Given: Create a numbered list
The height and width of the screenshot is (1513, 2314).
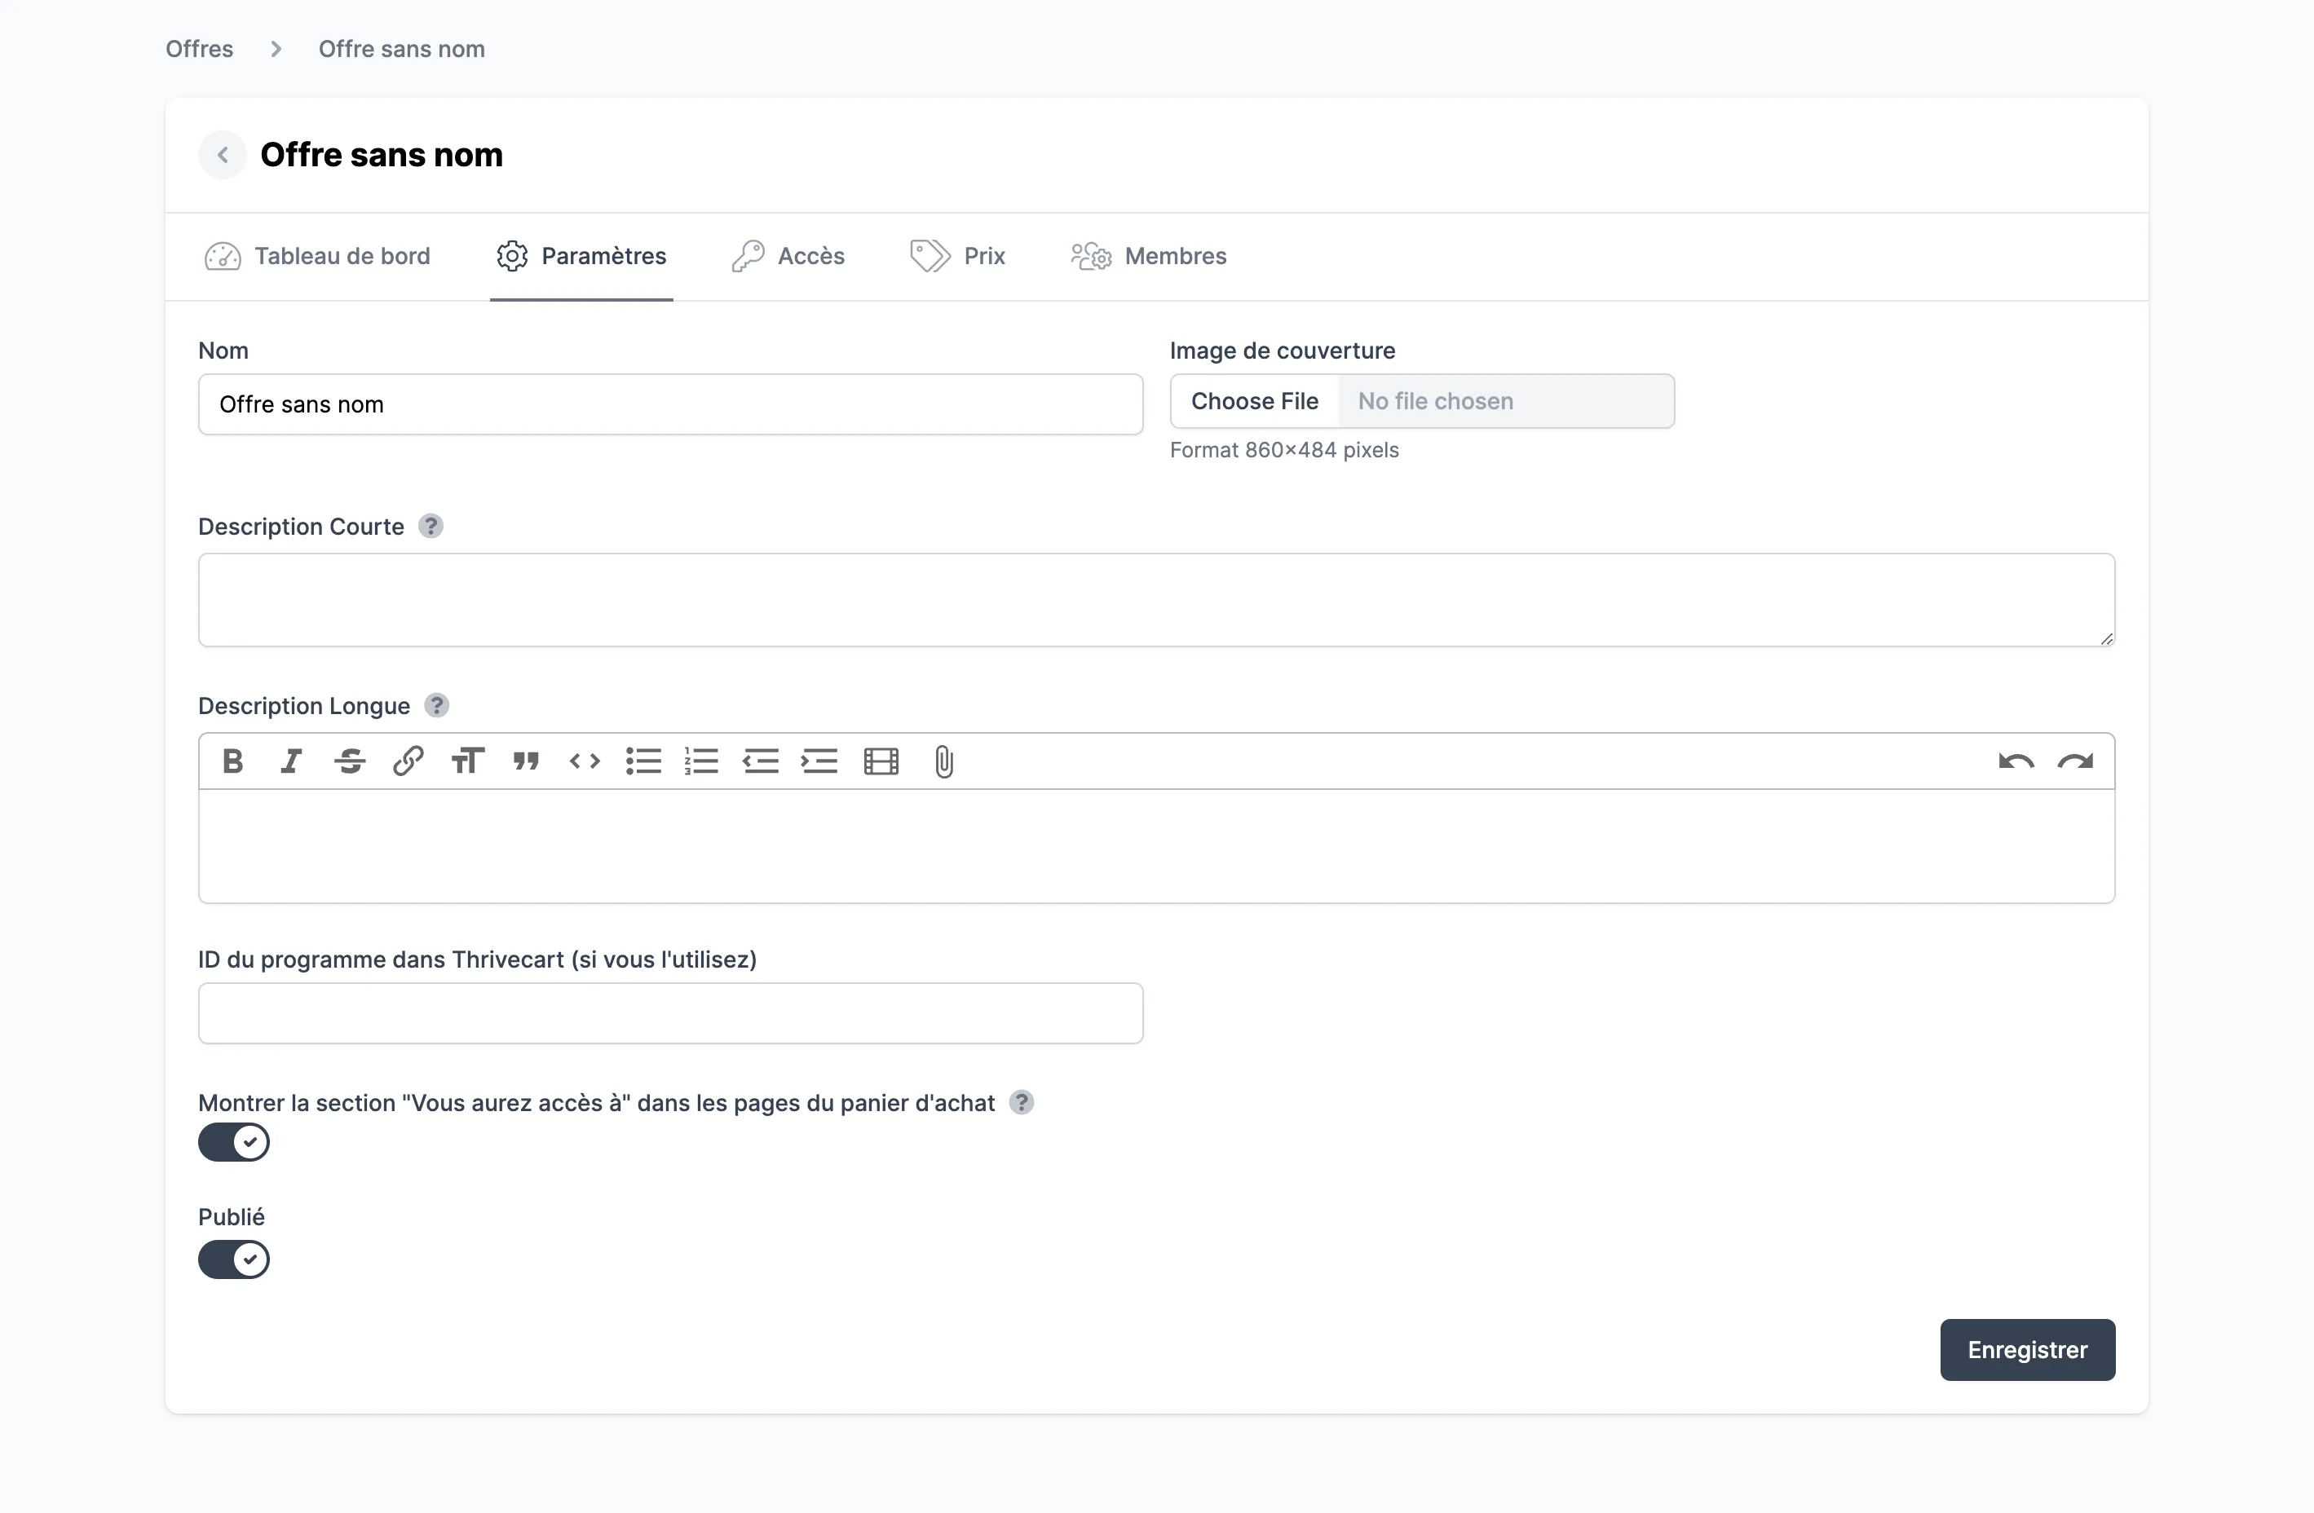Looking at the screenshot, I should (x=702, y=761).
